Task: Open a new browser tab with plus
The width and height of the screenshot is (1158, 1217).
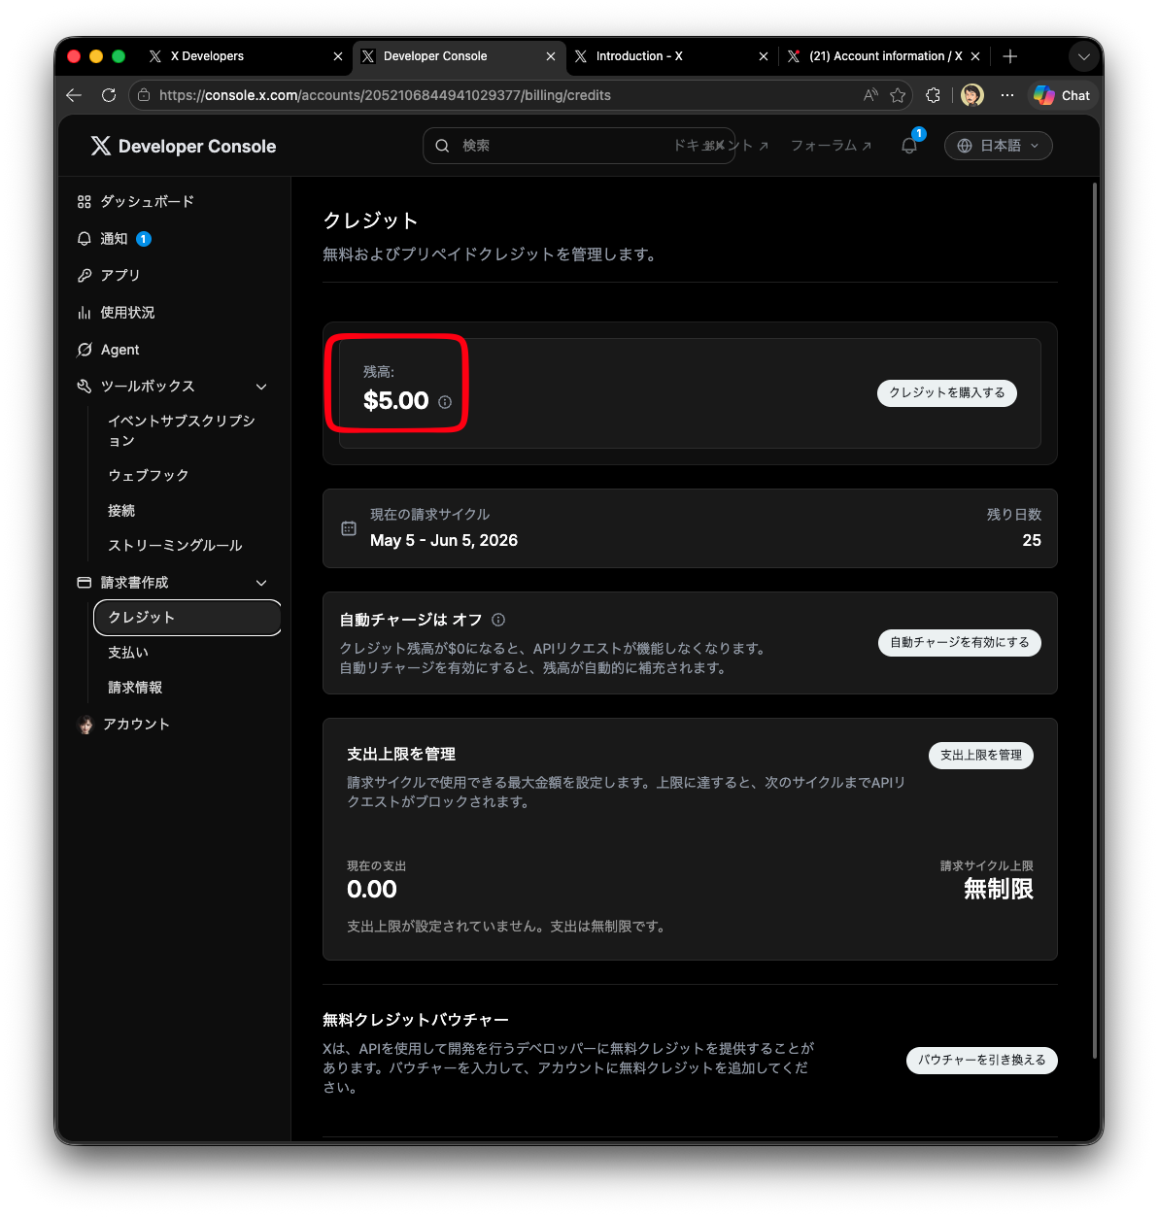Action: click(1010, 56)
